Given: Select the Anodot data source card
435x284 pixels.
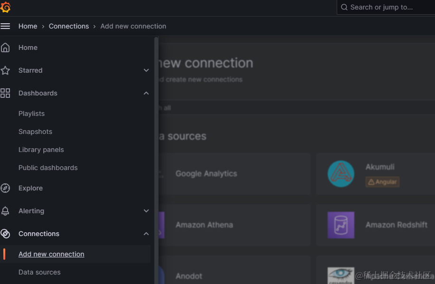Looking at the screenshot, I should click(234, 270).
